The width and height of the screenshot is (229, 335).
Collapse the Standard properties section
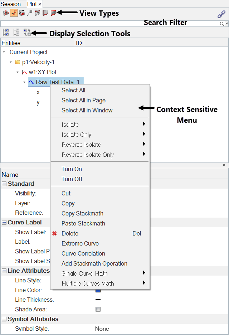pyautogui.click(x=4, y=184)
